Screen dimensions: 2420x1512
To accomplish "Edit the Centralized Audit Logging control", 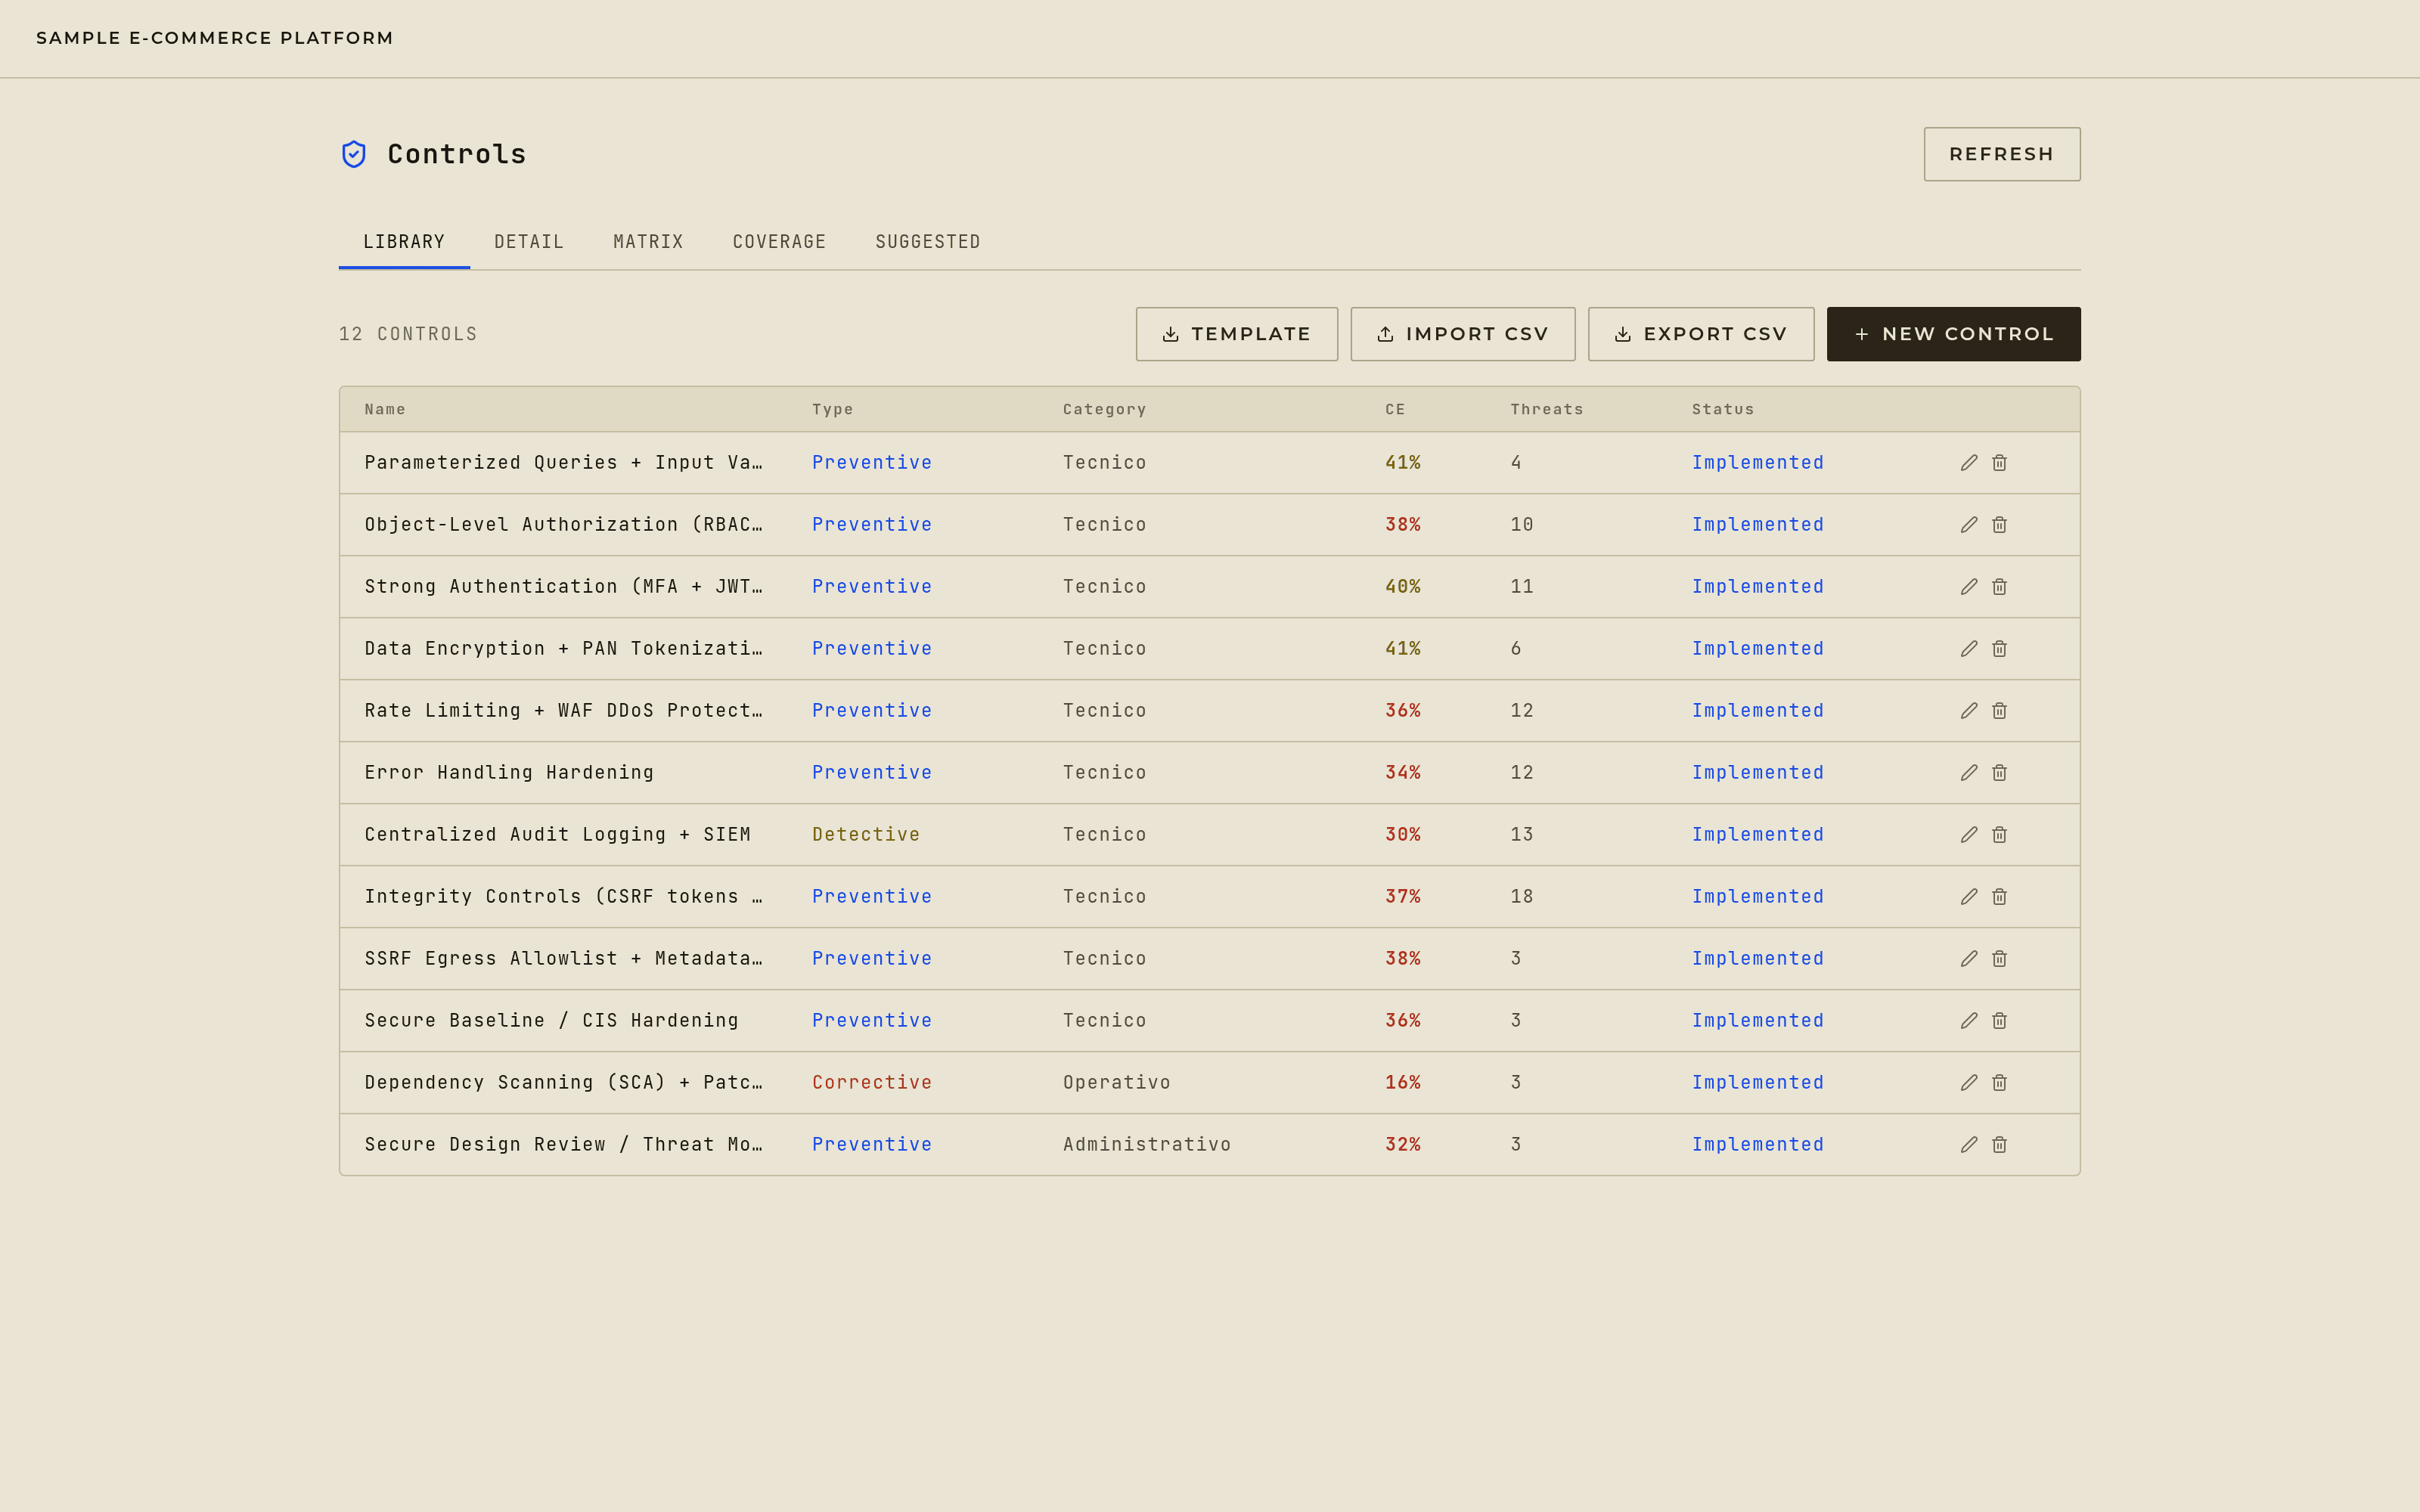I will pyautogui.click(x=1969, y=835).
